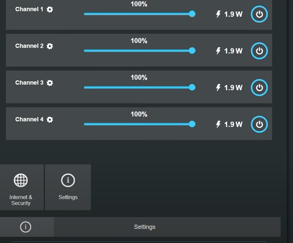Click the info icon in the bottom bar

[x=26, y=227]
